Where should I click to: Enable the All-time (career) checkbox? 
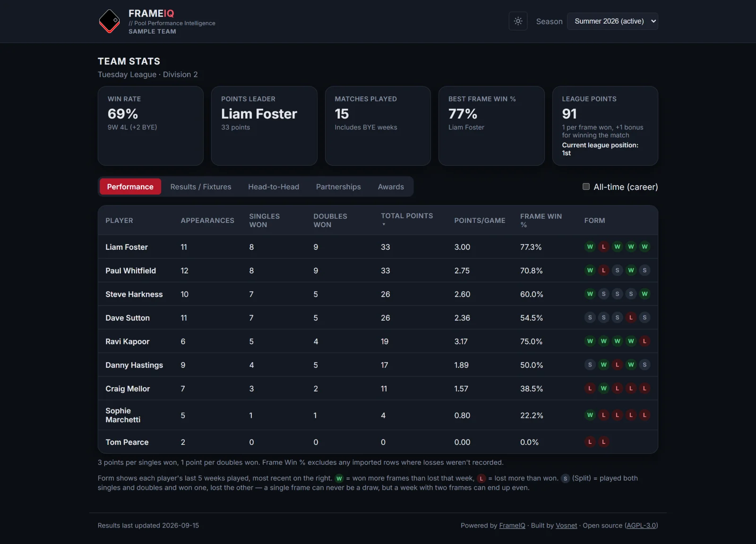[586, 187]
